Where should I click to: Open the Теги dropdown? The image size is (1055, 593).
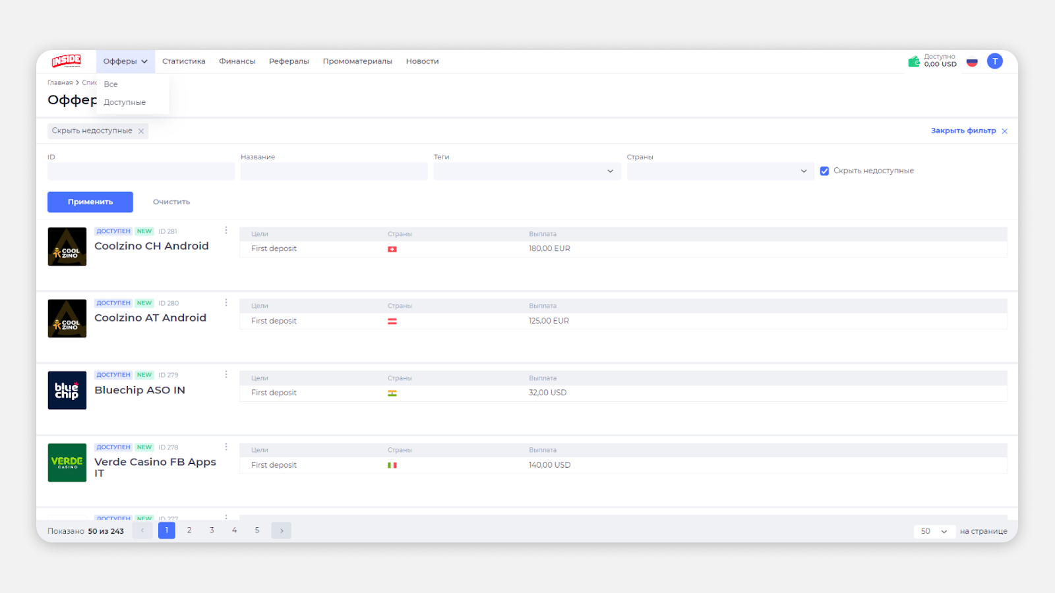[527, 171]
